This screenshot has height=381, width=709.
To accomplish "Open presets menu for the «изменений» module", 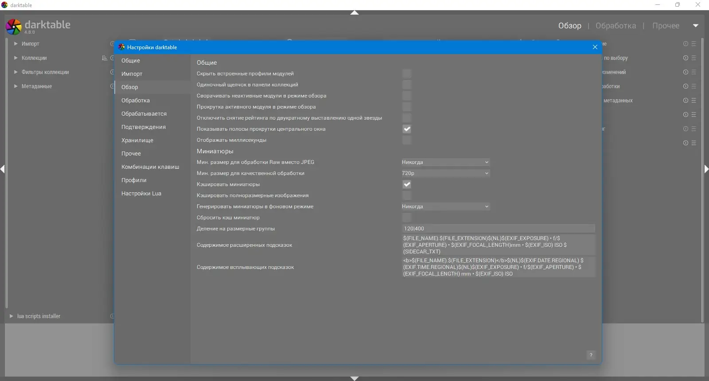I will click(693, 72).
